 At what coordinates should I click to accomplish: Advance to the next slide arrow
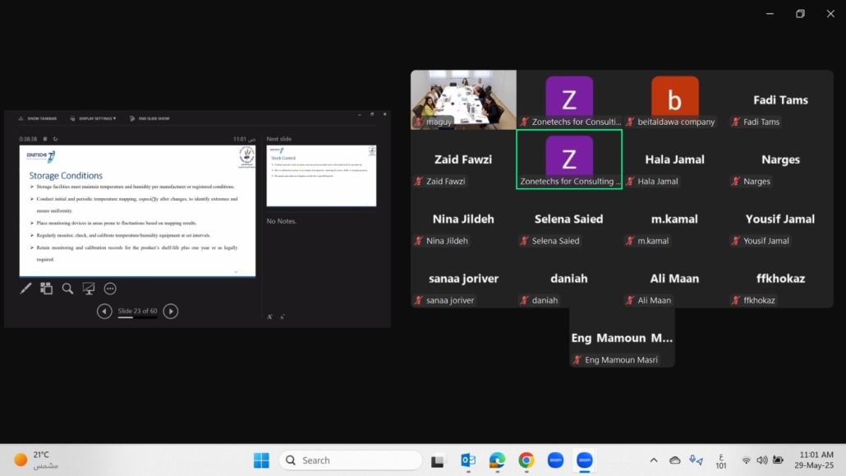click(170, 311)
